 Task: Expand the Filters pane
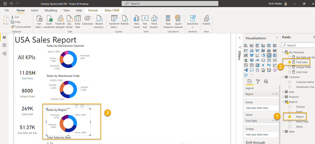[x=240, y=38]
